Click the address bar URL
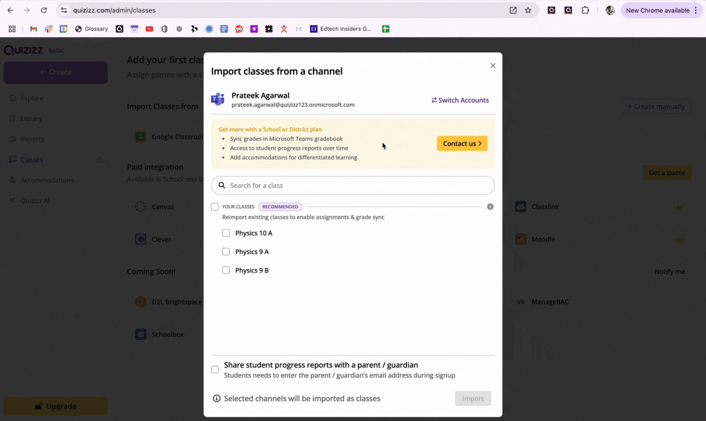 point(114,10)
